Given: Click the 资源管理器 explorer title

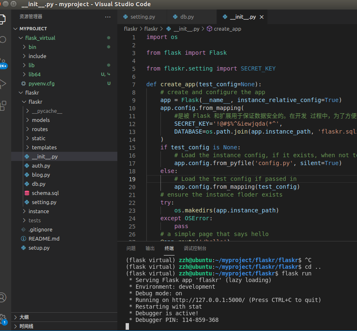Looking at the screenshot, I should click(x=31, y=17).
